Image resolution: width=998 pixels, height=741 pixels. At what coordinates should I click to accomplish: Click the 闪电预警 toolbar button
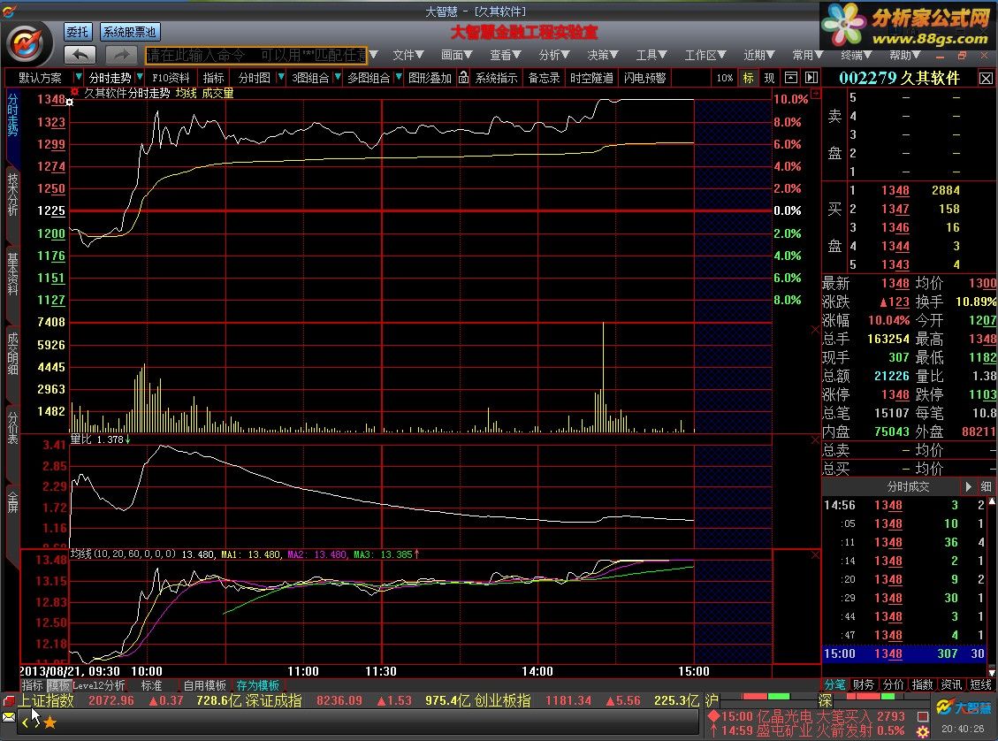(644, 78)
